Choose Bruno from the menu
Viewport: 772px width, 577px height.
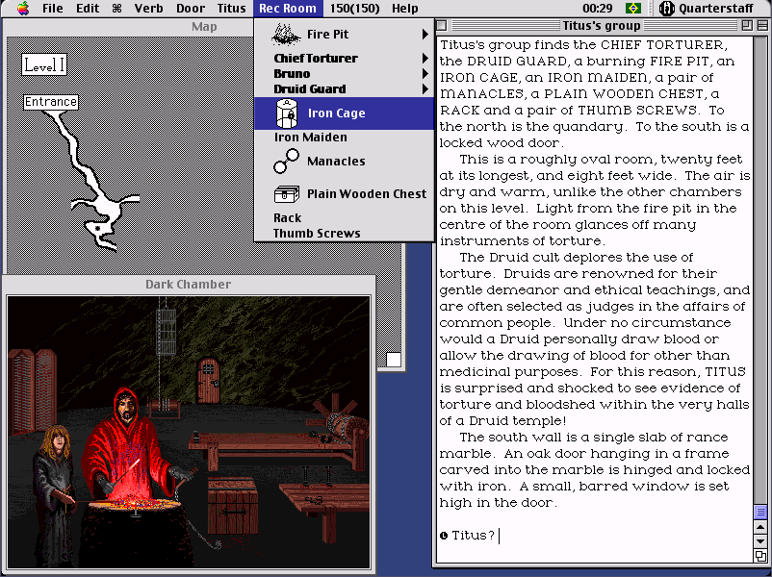(292, 74)
